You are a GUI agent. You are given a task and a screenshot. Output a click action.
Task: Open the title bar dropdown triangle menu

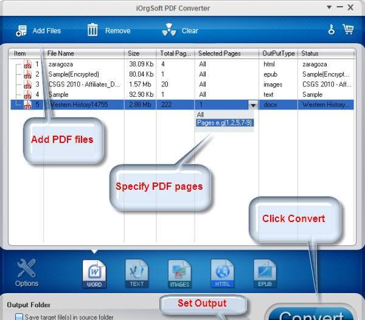329,7
